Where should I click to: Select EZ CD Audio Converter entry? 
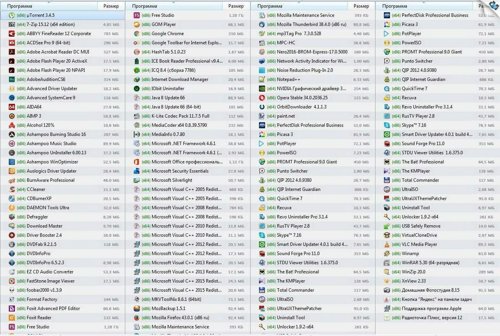63,272
